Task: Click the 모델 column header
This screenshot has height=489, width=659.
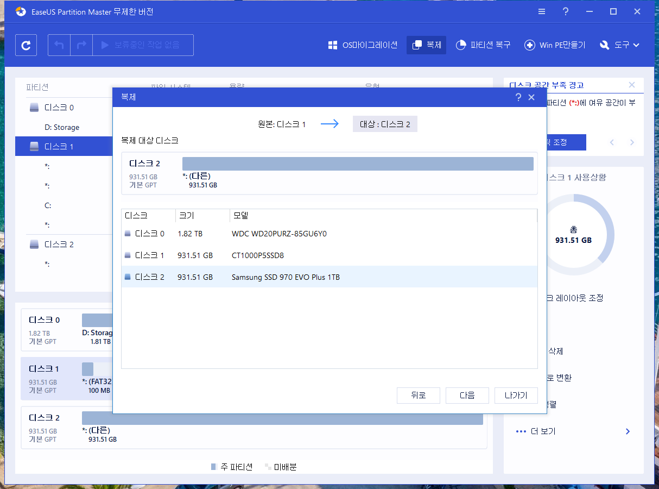Action: coord(383,216)
